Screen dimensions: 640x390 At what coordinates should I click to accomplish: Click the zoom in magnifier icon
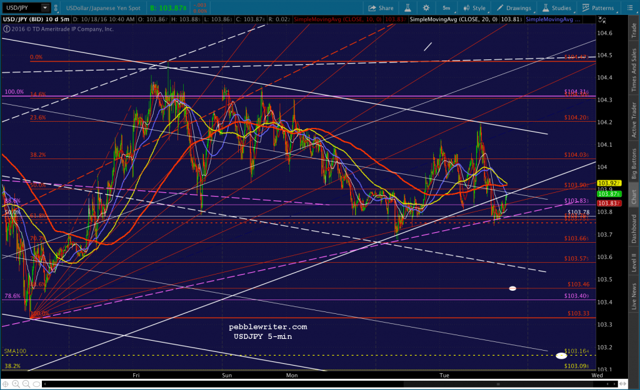(x=16, y=384)
